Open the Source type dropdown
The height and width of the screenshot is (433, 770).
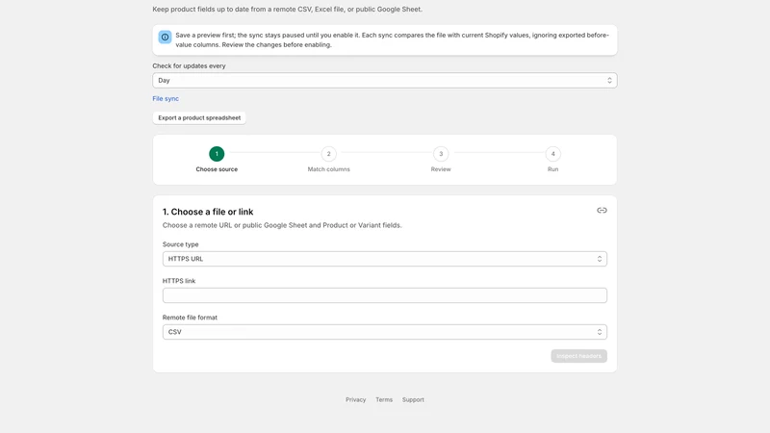point(384,259)
